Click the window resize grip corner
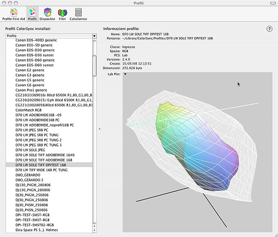The image size is (278, 237). (x=276, y=235)
